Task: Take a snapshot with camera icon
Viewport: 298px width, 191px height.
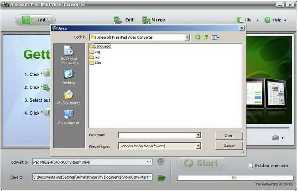Action: (x=275, y=138)
